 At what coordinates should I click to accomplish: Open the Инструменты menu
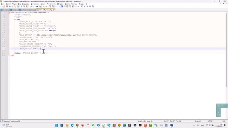click(x=51, y=4)
